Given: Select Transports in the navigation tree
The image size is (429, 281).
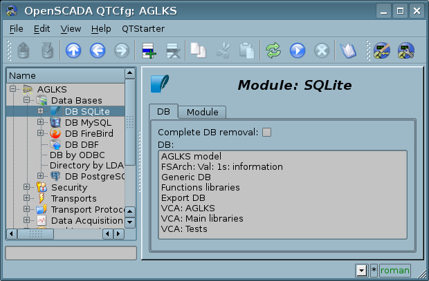Looking at the screenshot, I should 73,198.
